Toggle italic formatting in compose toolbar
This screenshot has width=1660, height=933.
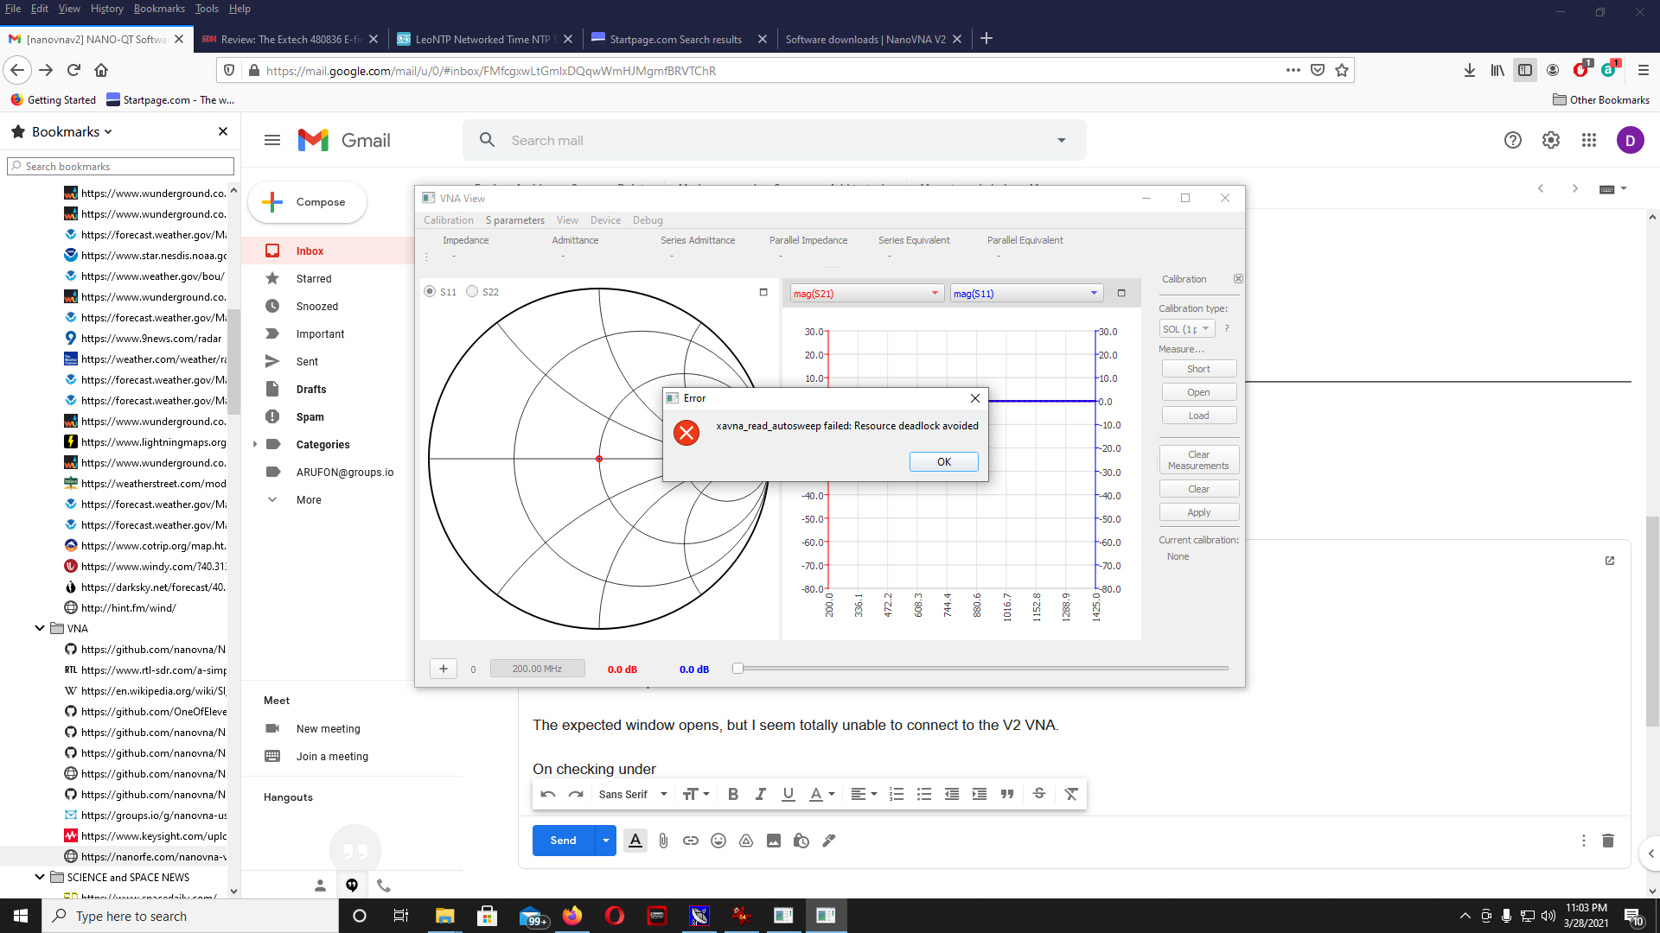coord(760,794)
